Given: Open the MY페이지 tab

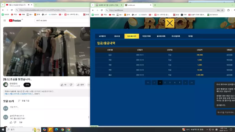Looking at the screenshot, I should coord(102,36).
